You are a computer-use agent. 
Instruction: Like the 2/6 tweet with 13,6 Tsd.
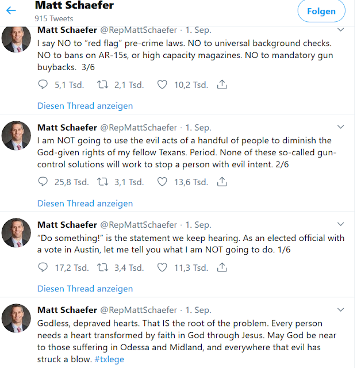click(x=162, y=182)
